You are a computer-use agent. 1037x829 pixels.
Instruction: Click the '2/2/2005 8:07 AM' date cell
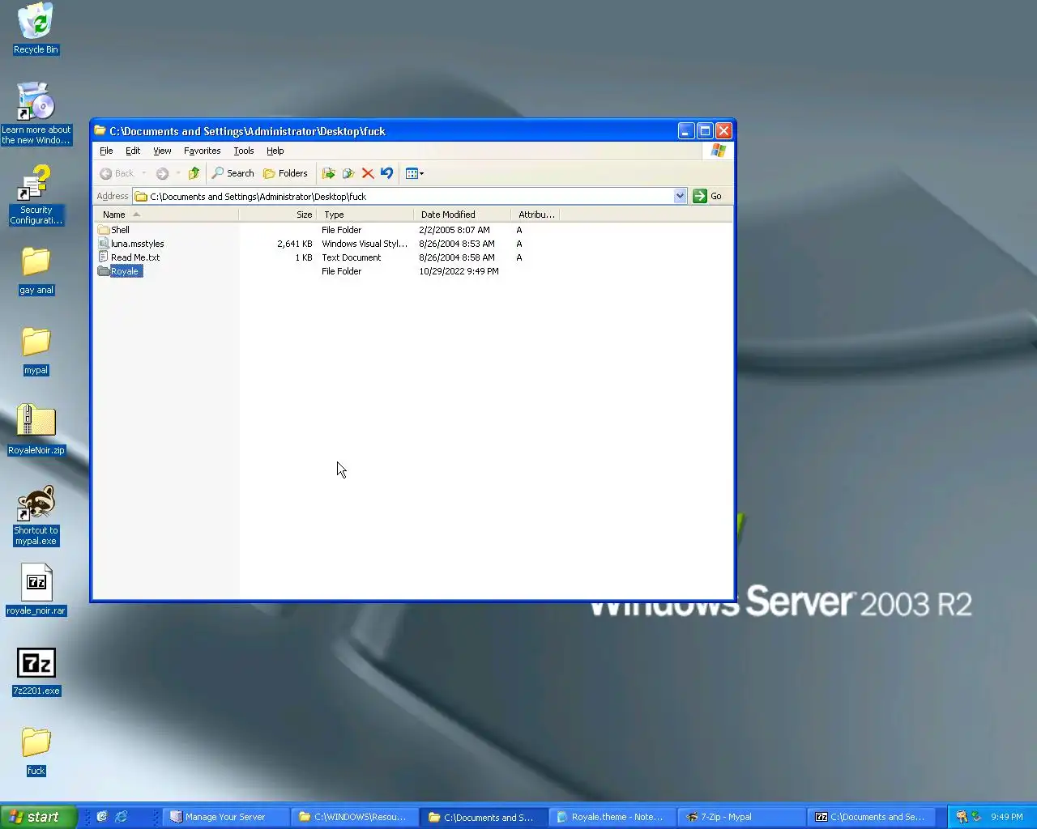pos(454,230)
